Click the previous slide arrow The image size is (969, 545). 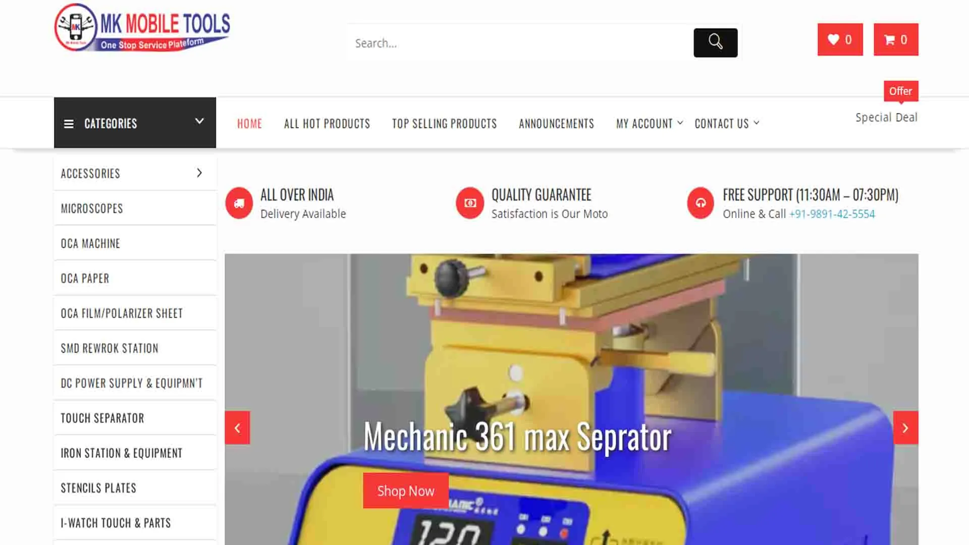click(x=237, y=427)
